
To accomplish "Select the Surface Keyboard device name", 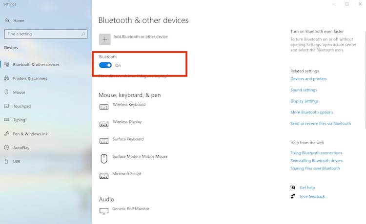I will point(128,139).
